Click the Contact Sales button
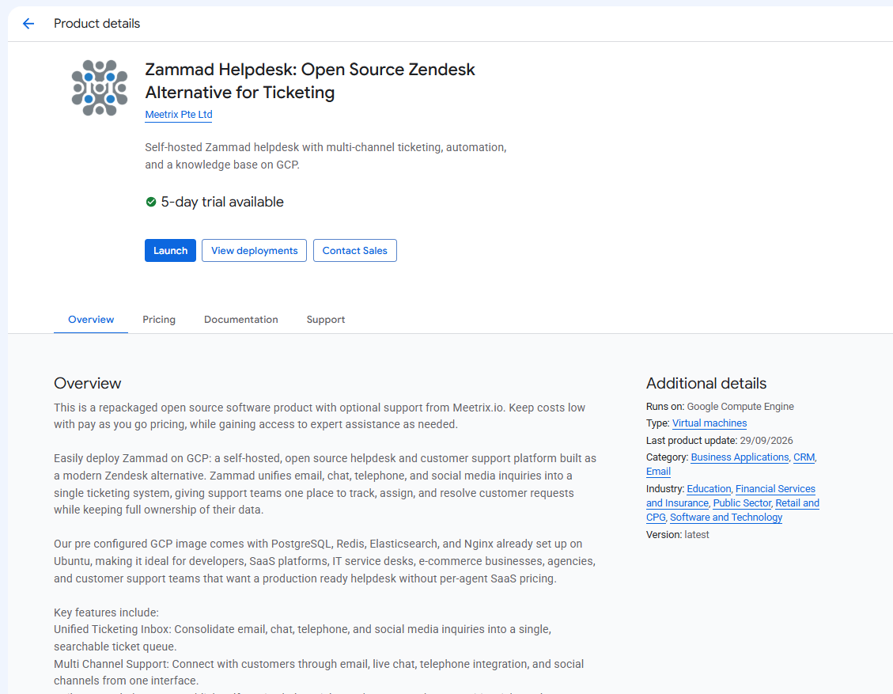The image size is (893, 694). pos(355,251)
